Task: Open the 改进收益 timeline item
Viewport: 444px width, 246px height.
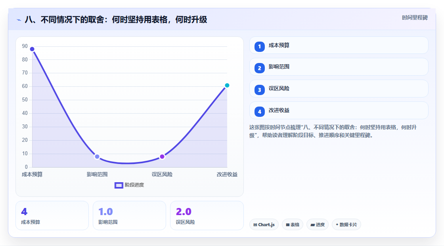Action: [x=339, y=111]
